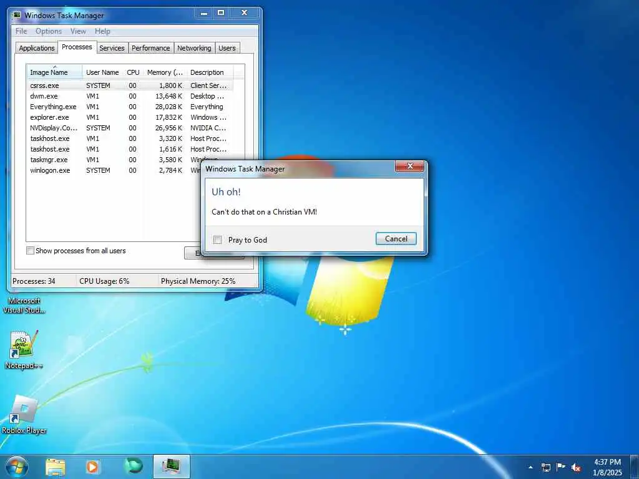Select taskhost.exe row with 3,320 K
Viewport: 639px width, 479px height.
(130, 138)
